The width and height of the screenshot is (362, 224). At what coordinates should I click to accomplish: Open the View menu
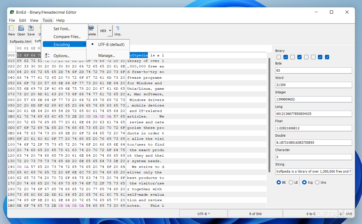tap(34, 20)
